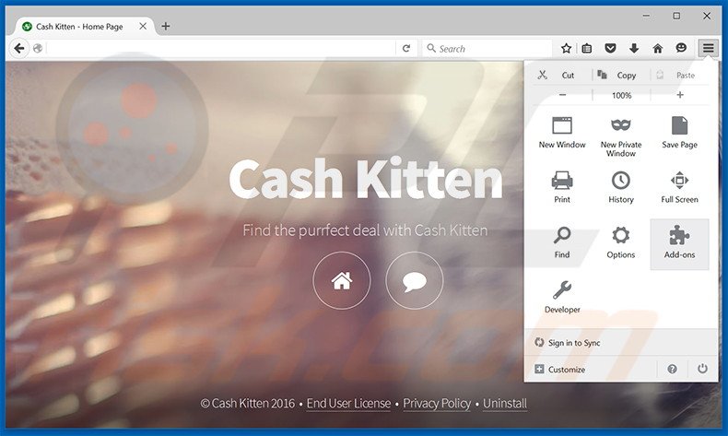
Task: Choose Save Page in the menu
Action: point(679,134)
